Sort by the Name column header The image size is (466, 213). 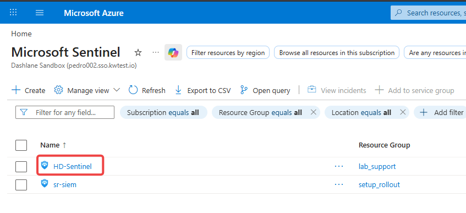53,145
